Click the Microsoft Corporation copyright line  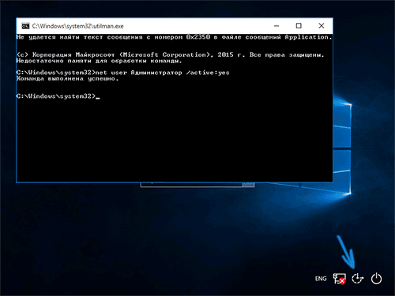tap(170, 55)
